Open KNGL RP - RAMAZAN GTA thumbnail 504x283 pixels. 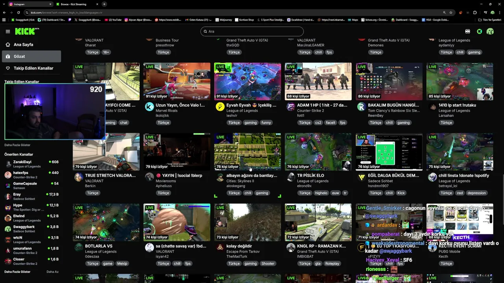[318, 222]
